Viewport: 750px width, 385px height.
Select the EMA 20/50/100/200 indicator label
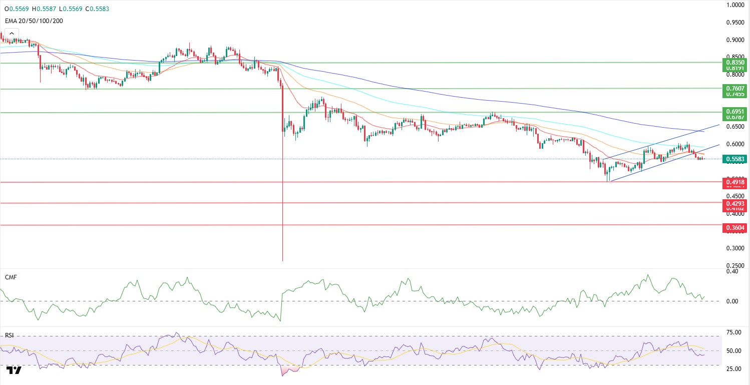pyautogui.click(x=34, y=21)
